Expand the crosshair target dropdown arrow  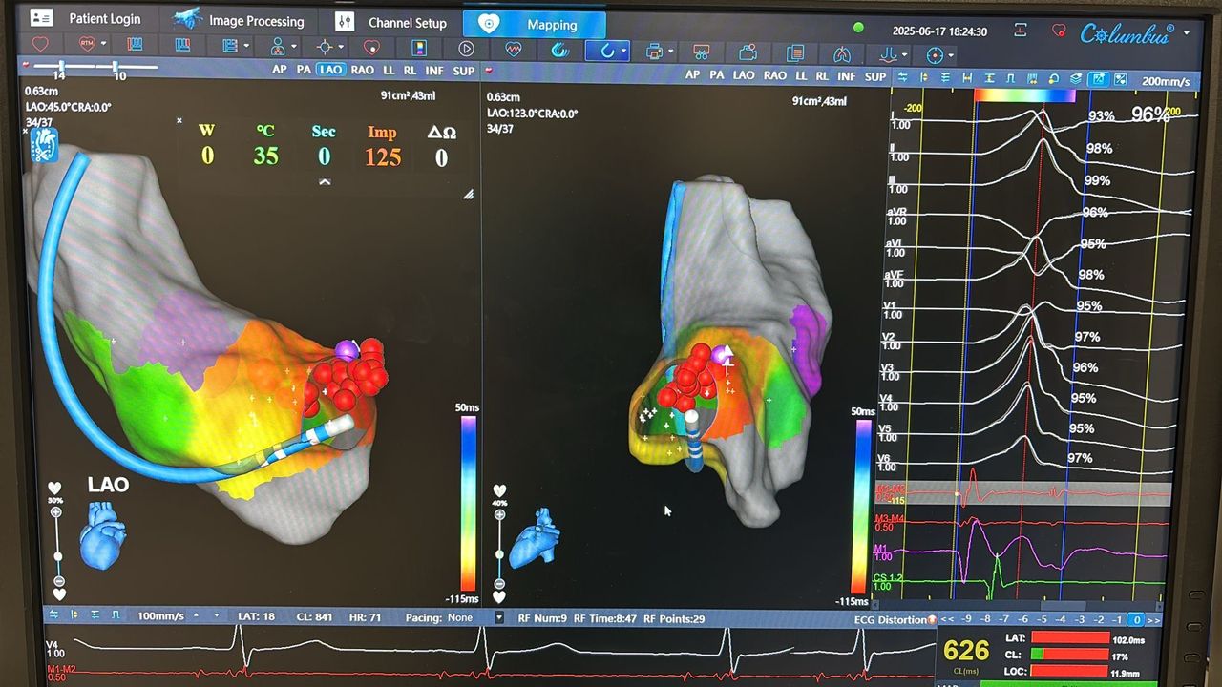tap(341, 47)
